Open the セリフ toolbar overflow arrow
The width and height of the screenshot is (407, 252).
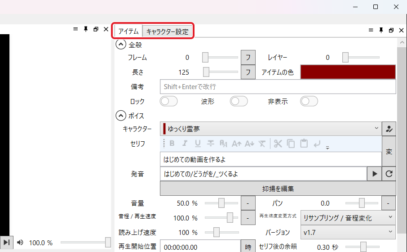pyautogui.click(x=327, y=148)
